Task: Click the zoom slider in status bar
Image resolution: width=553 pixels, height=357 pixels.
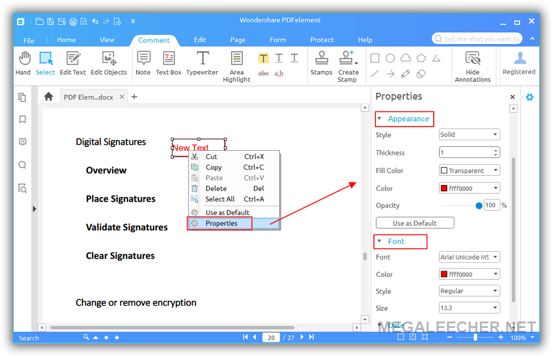Action: click(475, 337)
